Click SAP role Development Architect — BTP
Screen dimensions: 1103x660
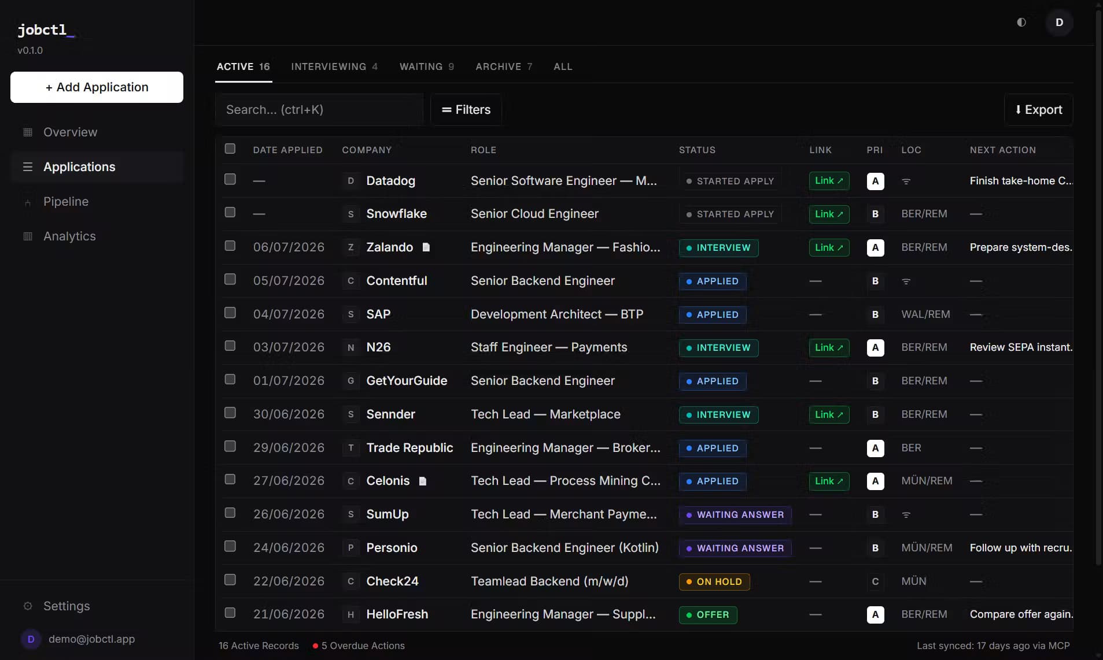pyautogui.click(x=557, y=314)
